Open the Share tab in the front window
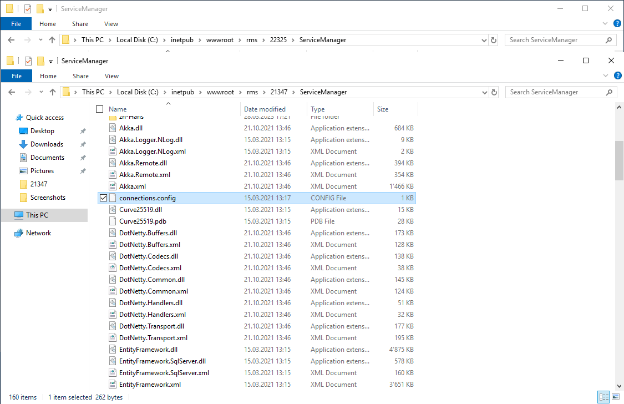Viewport: 624px width, 404px height. (81, 76)
